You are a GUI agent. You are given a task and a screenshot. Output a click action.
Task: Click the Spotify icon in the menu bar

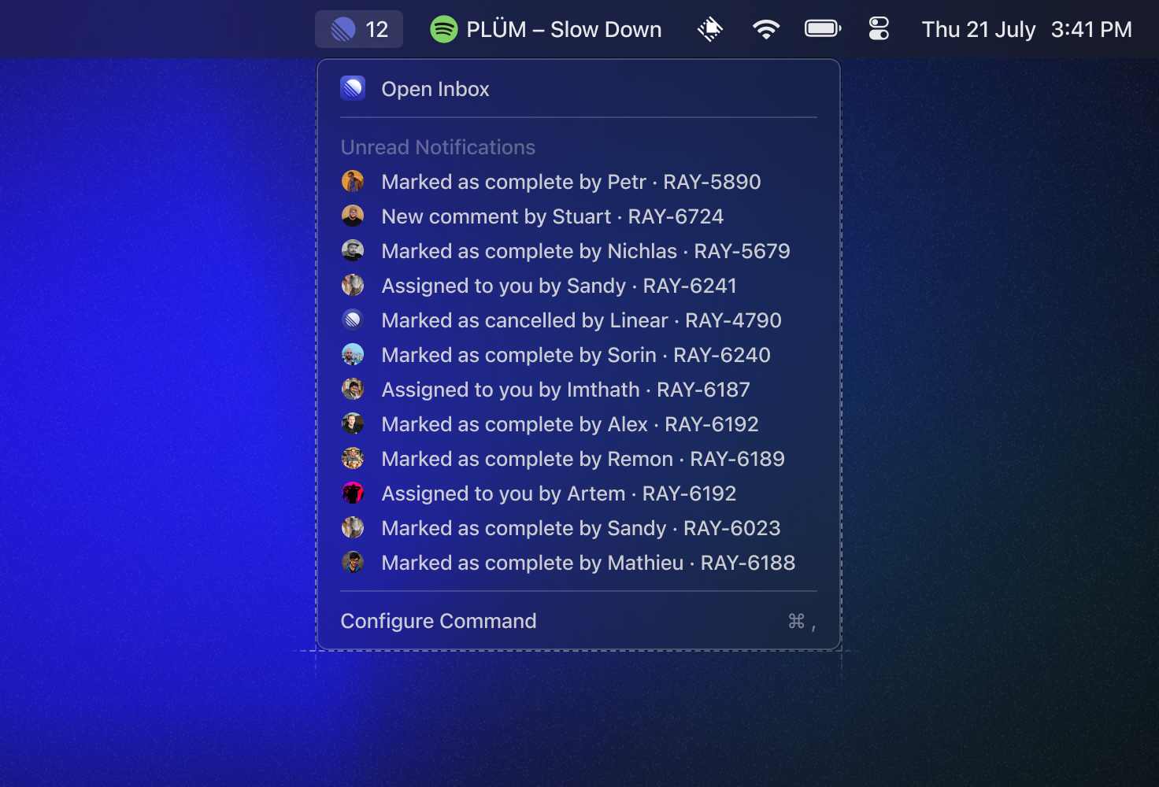pyautogui.click(x=443, y=28)
